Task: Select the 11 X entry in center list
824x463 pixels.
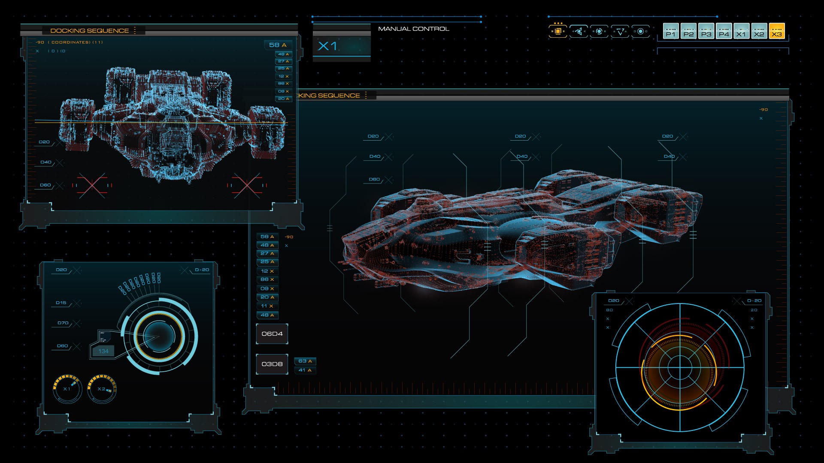Action: click(x=267, y=306)
